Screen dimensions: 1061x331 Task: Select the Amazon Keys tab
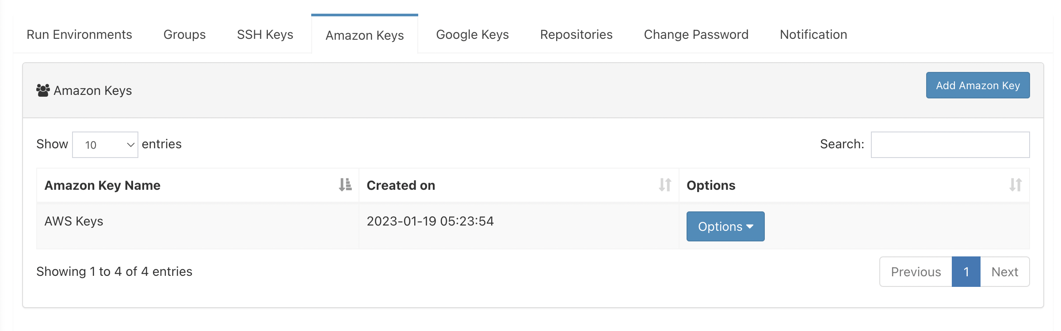pyautogui.click(x=365, y=35)
